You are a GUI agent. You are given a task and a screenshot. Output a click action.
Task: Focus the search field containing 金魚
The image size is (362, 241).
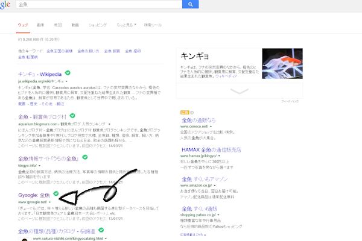pyautogui.click(x=99, y=4)
